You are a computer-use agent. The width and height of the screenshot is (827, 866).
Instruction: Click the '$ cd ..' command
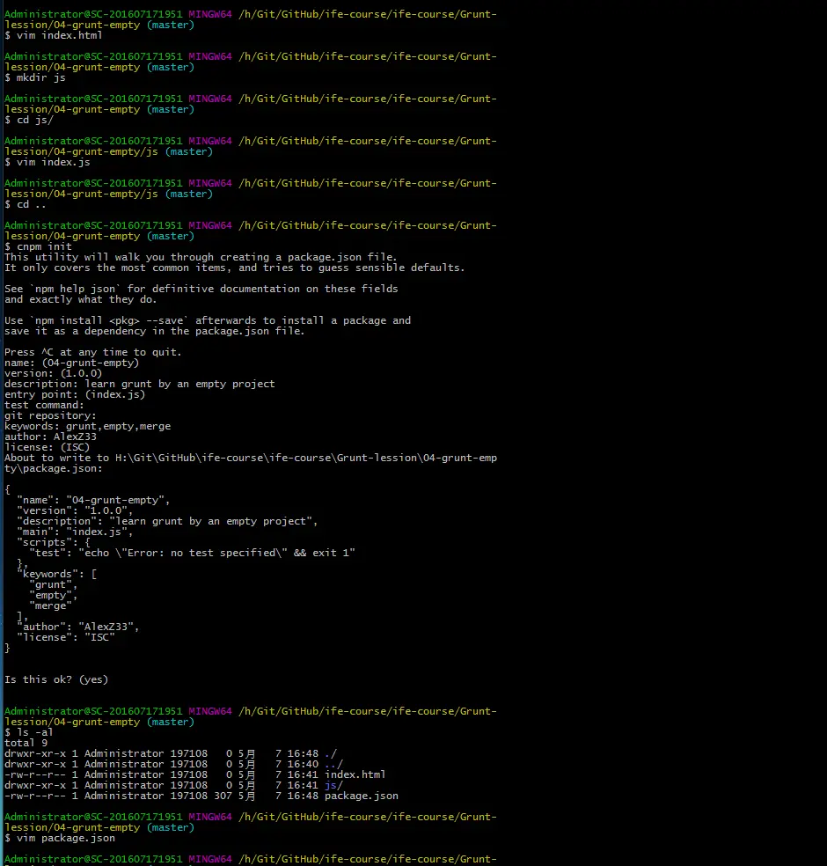(26, 204)
